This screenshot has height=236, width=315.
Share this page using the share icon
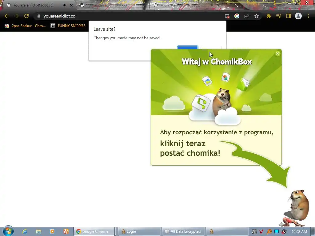247,16
